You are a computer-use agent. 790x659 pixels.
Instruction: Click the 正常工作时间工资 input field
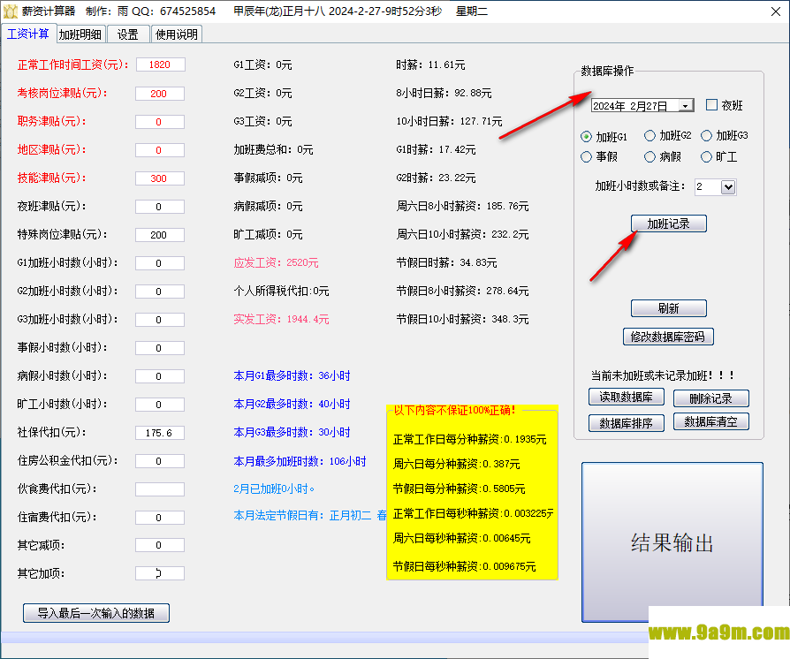[x=160, y=64]
